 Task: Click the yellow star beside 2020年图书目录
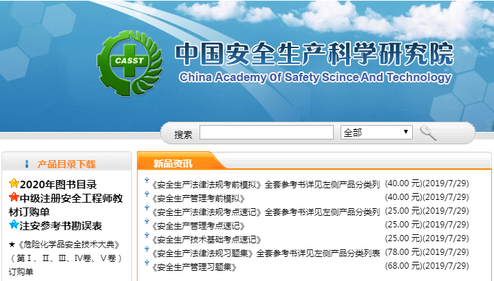tap(14, 183)
